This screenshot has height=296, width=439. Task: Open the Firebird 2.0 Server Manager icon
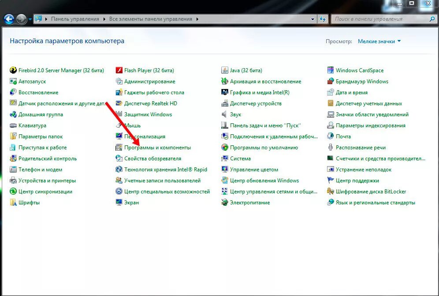[x=13, y=70]
